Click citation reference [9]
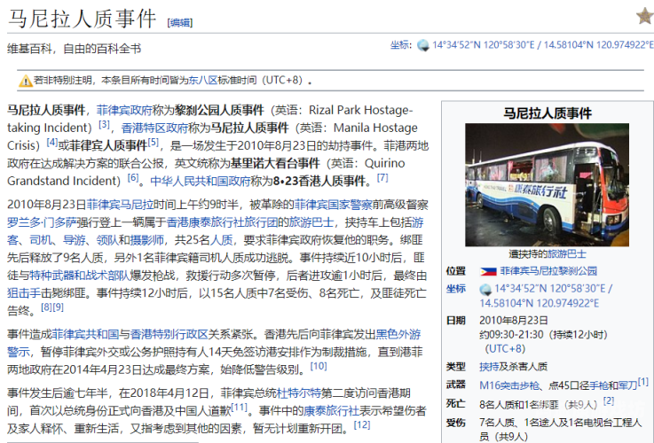This screenshot has height=443, width=654. pos(58,307)
